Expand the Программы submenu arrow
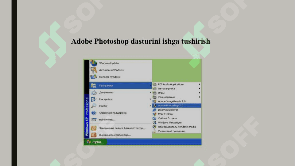 tap(150, 85)
